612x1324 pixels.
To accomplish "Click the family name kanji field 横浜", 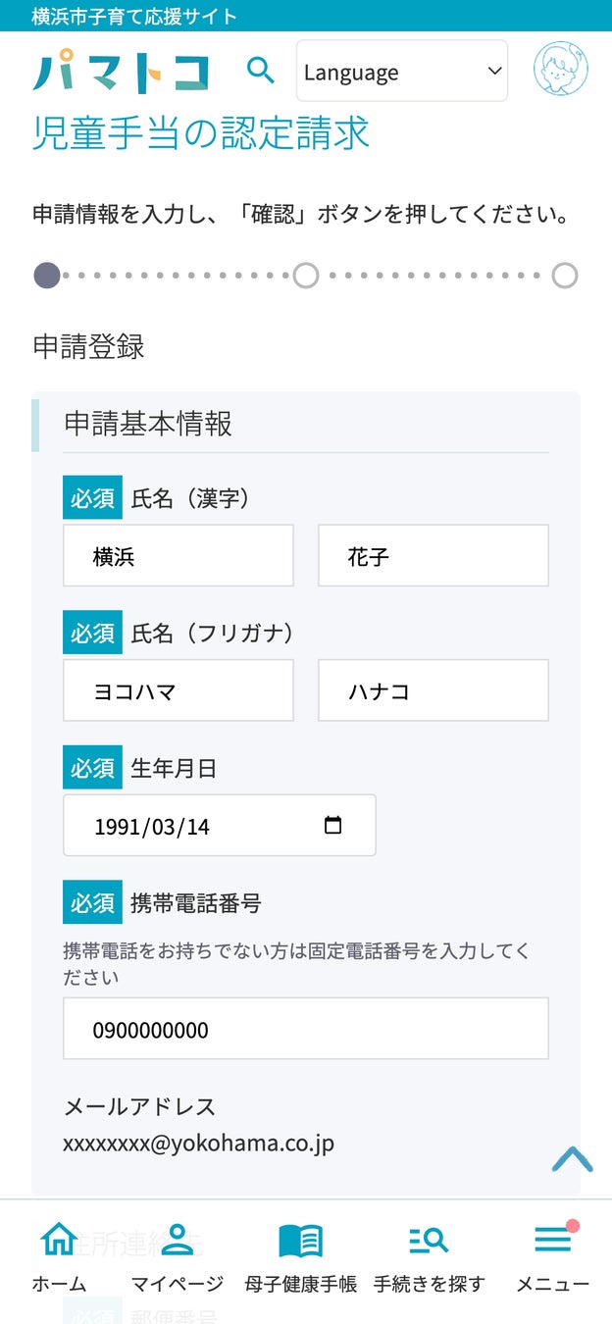I will coord(178,556).
